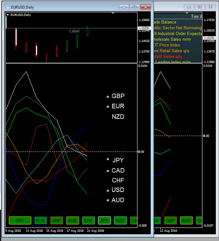Minimize the background chart window
The image size is (219, 241).
point(189,7)
